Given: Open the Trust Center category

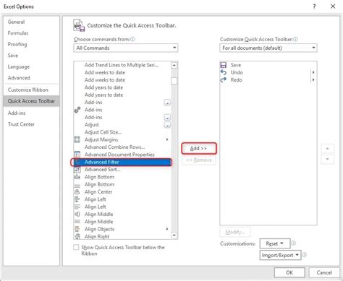Looking at the screenshot, I should click(21, 124).
